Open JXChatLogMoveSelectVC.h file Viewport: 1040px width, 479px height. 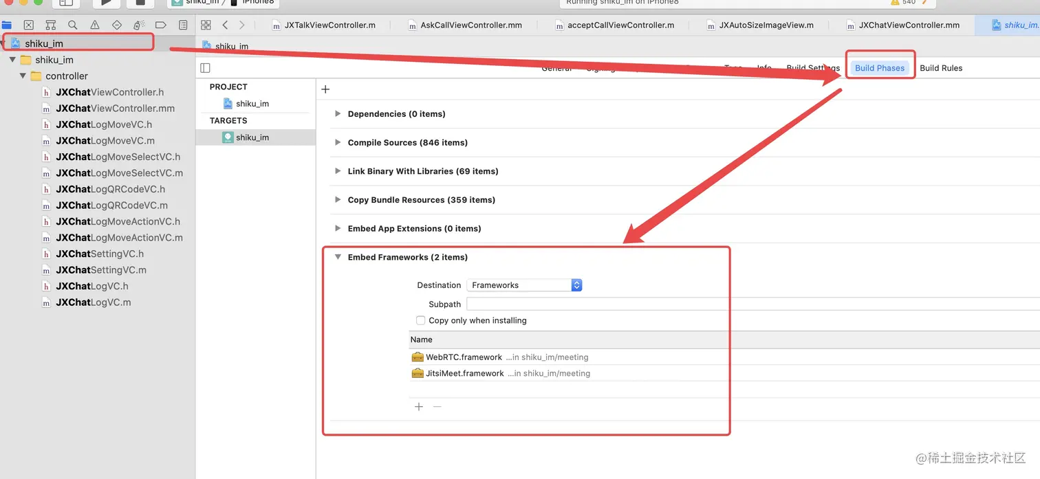(118, 157)
